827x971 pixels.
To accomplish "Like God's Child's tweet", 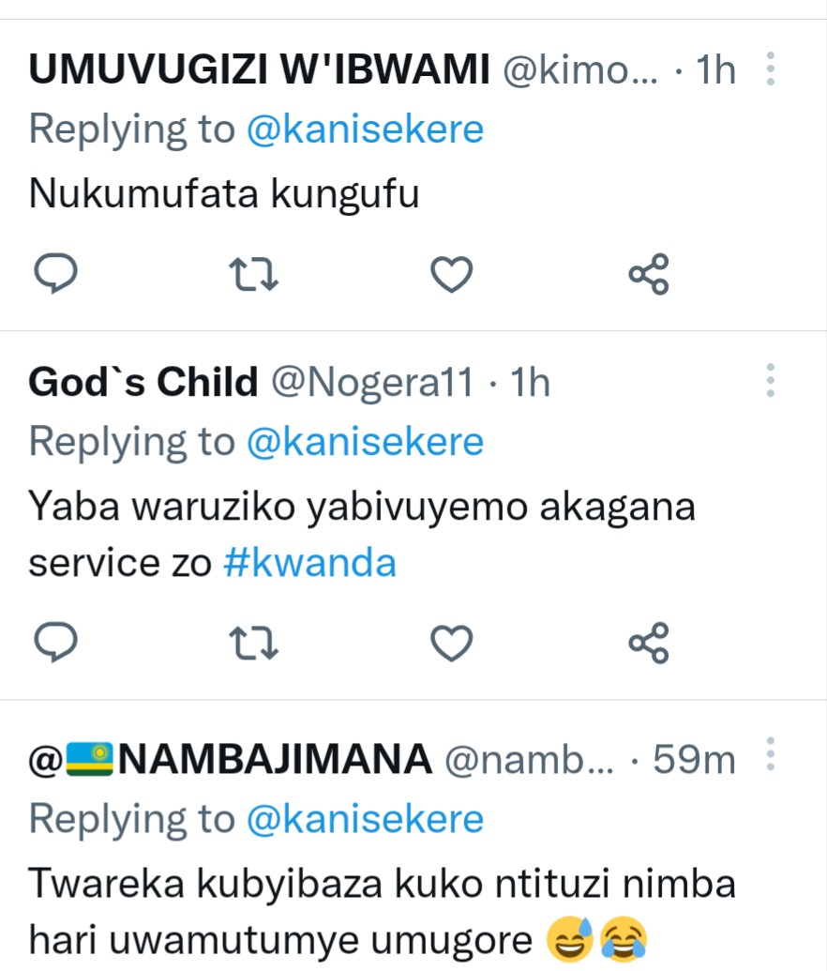I will tap(451, 643).
